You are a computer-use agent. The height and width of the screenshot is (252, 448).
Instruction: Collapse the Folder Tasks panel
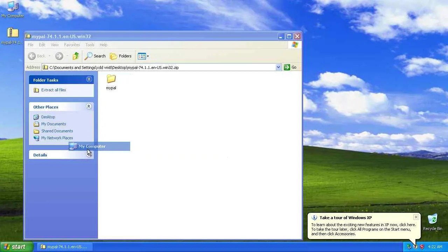coord(89,79)
